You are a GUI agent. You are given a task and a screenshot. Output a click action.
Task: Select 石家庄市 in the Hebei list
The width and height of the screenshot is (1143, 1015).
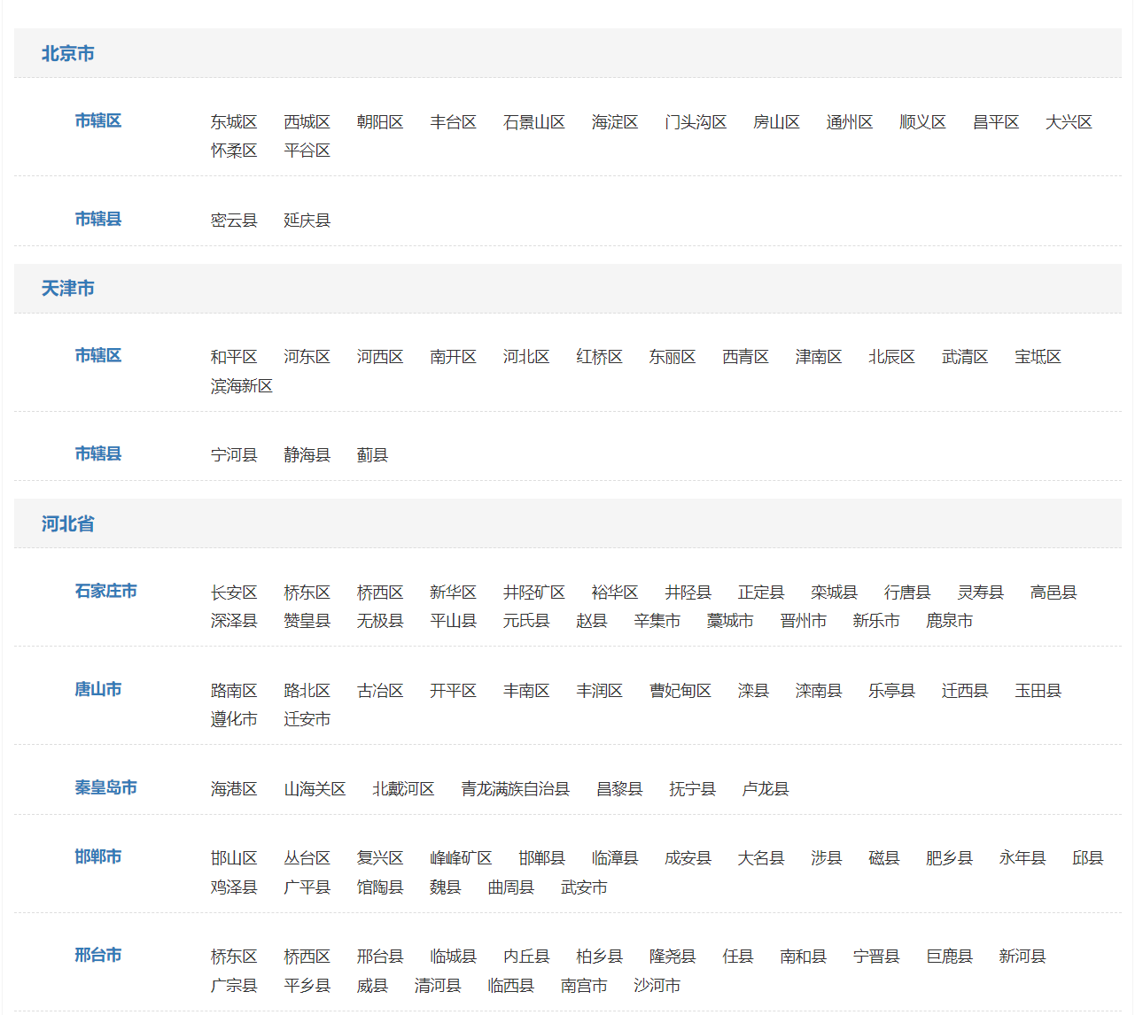pos(105,591)
